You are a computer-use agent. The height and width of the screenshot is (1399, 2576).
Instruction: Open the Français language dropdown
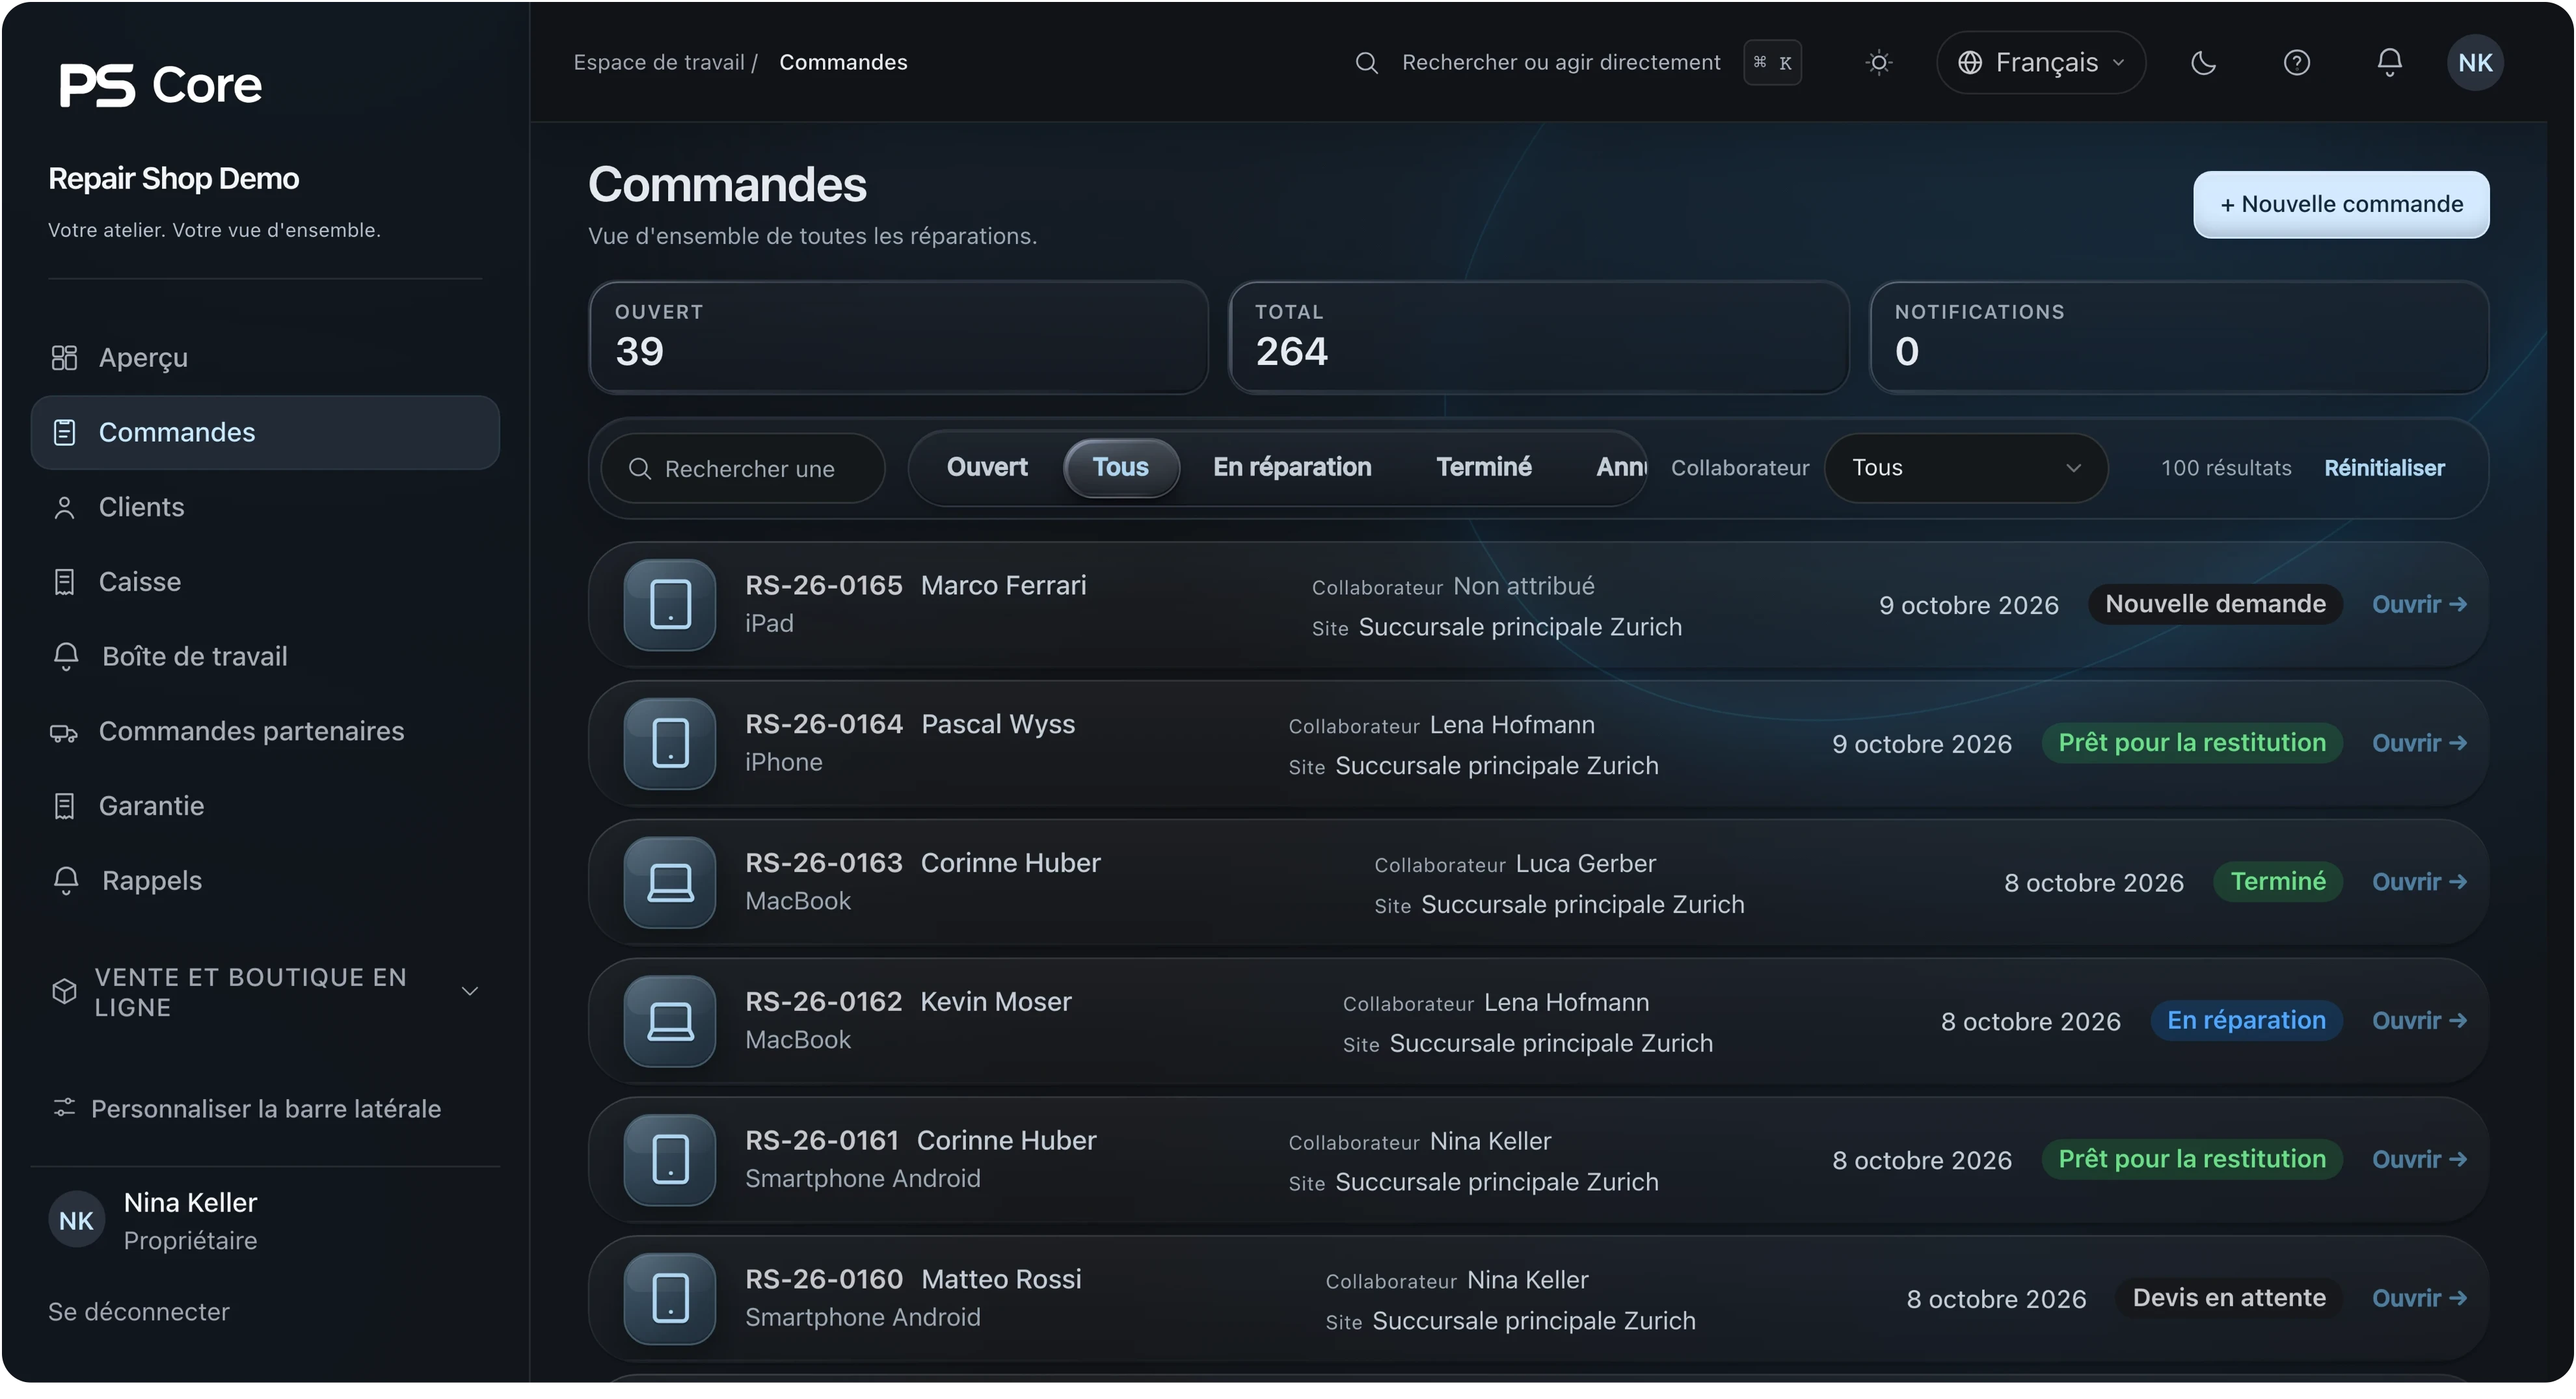click(x=2040, y=63)
